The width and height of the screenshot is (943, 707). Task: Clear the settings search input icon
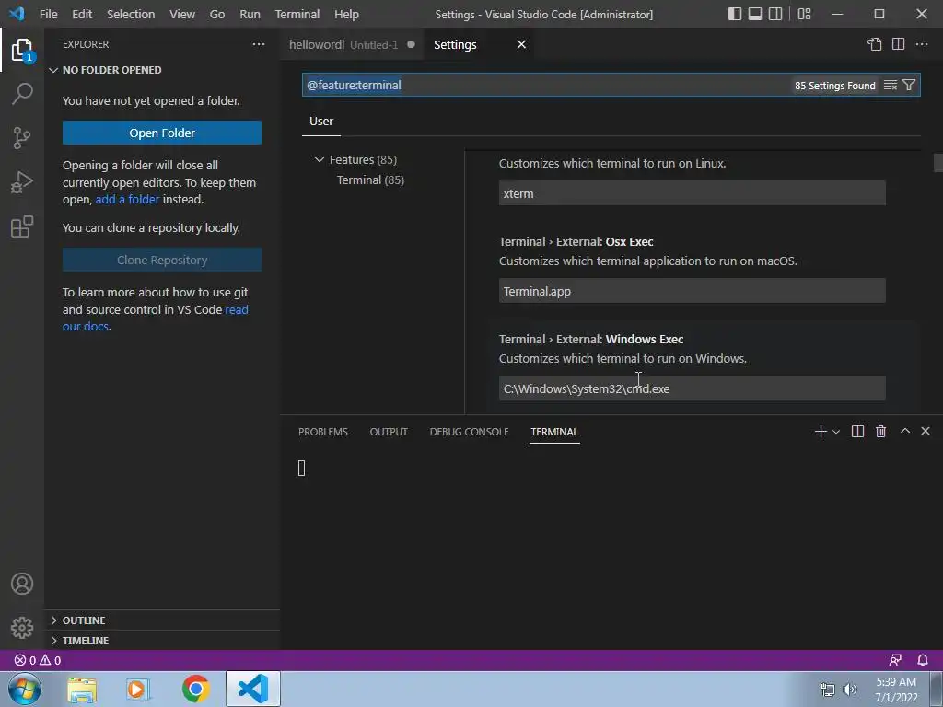point(891,86)
